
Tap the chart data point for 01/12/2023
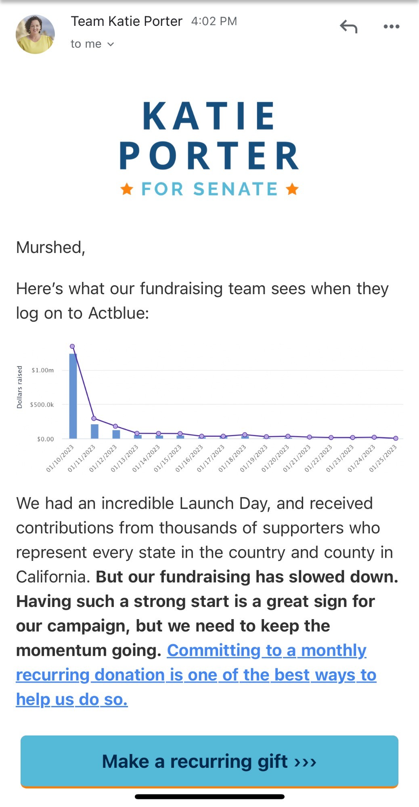pyautogui.click(x=115, y=426)
